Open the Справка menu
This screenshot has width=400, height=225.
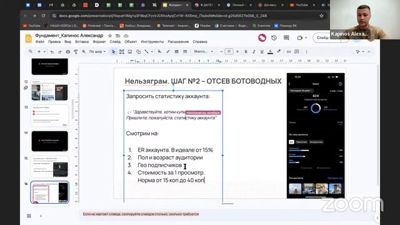[200, 42]
